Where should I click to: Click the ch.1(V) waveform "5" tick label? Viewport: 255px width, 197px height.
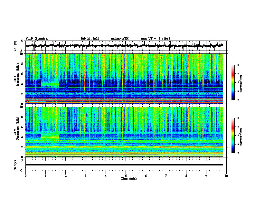coord(23,41)
